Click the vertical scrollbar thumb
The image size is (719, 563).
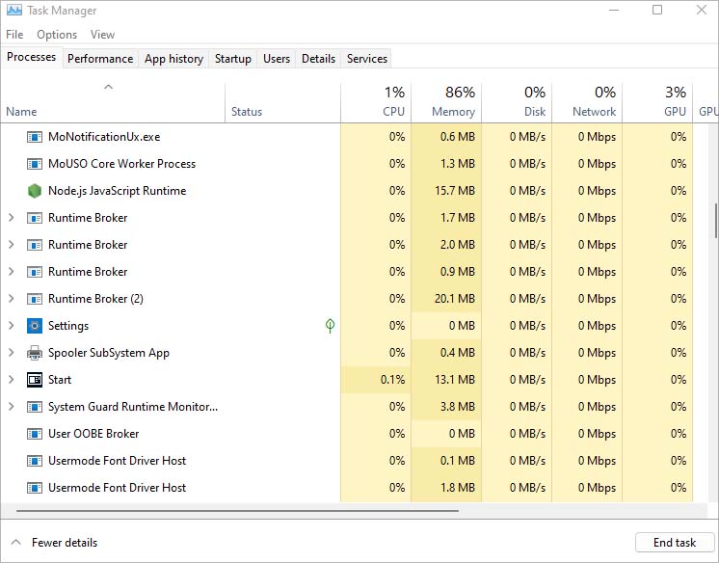coord(715,220)
